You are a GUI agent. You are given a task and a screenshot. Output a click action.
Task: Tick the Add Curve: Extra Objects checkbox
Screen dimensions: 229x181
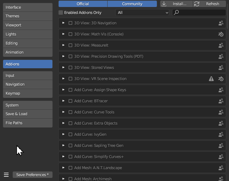pyautogui.click(x=70, y=123)
